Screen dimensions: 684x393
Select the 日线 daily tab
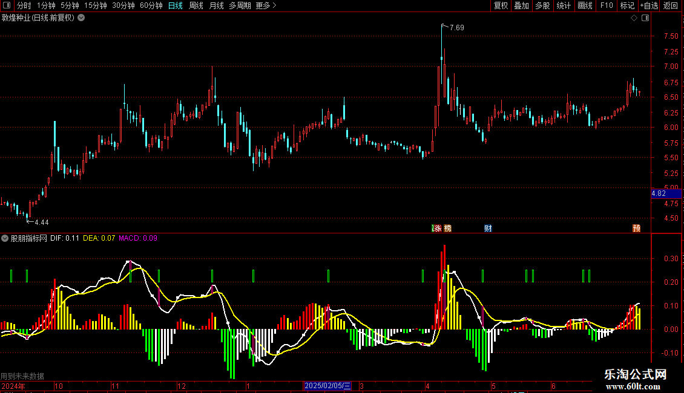[x=176, y=5]
